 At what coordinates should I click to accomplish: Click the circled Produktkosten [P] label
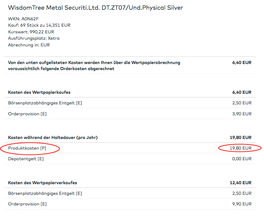click(27, 148)
